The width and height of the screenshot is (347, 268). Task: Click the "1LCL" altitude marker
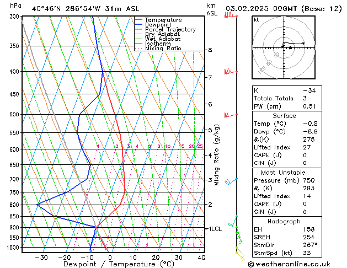tap(215, 229)
